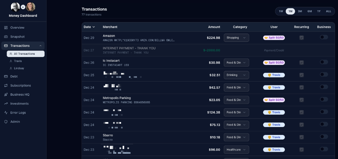The width and height of the screenshot is (338, 159).
Task: Open category dropdown for Ic Instacart
Action: (x=236, y=62)
